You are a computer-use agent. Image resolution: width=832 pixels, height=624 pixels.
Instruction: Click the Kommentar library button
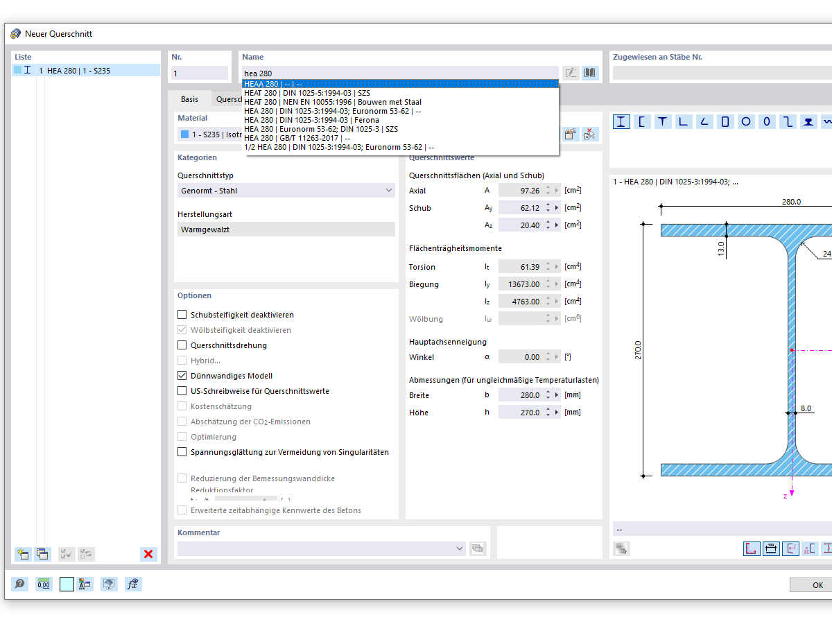tap(478, 548)
